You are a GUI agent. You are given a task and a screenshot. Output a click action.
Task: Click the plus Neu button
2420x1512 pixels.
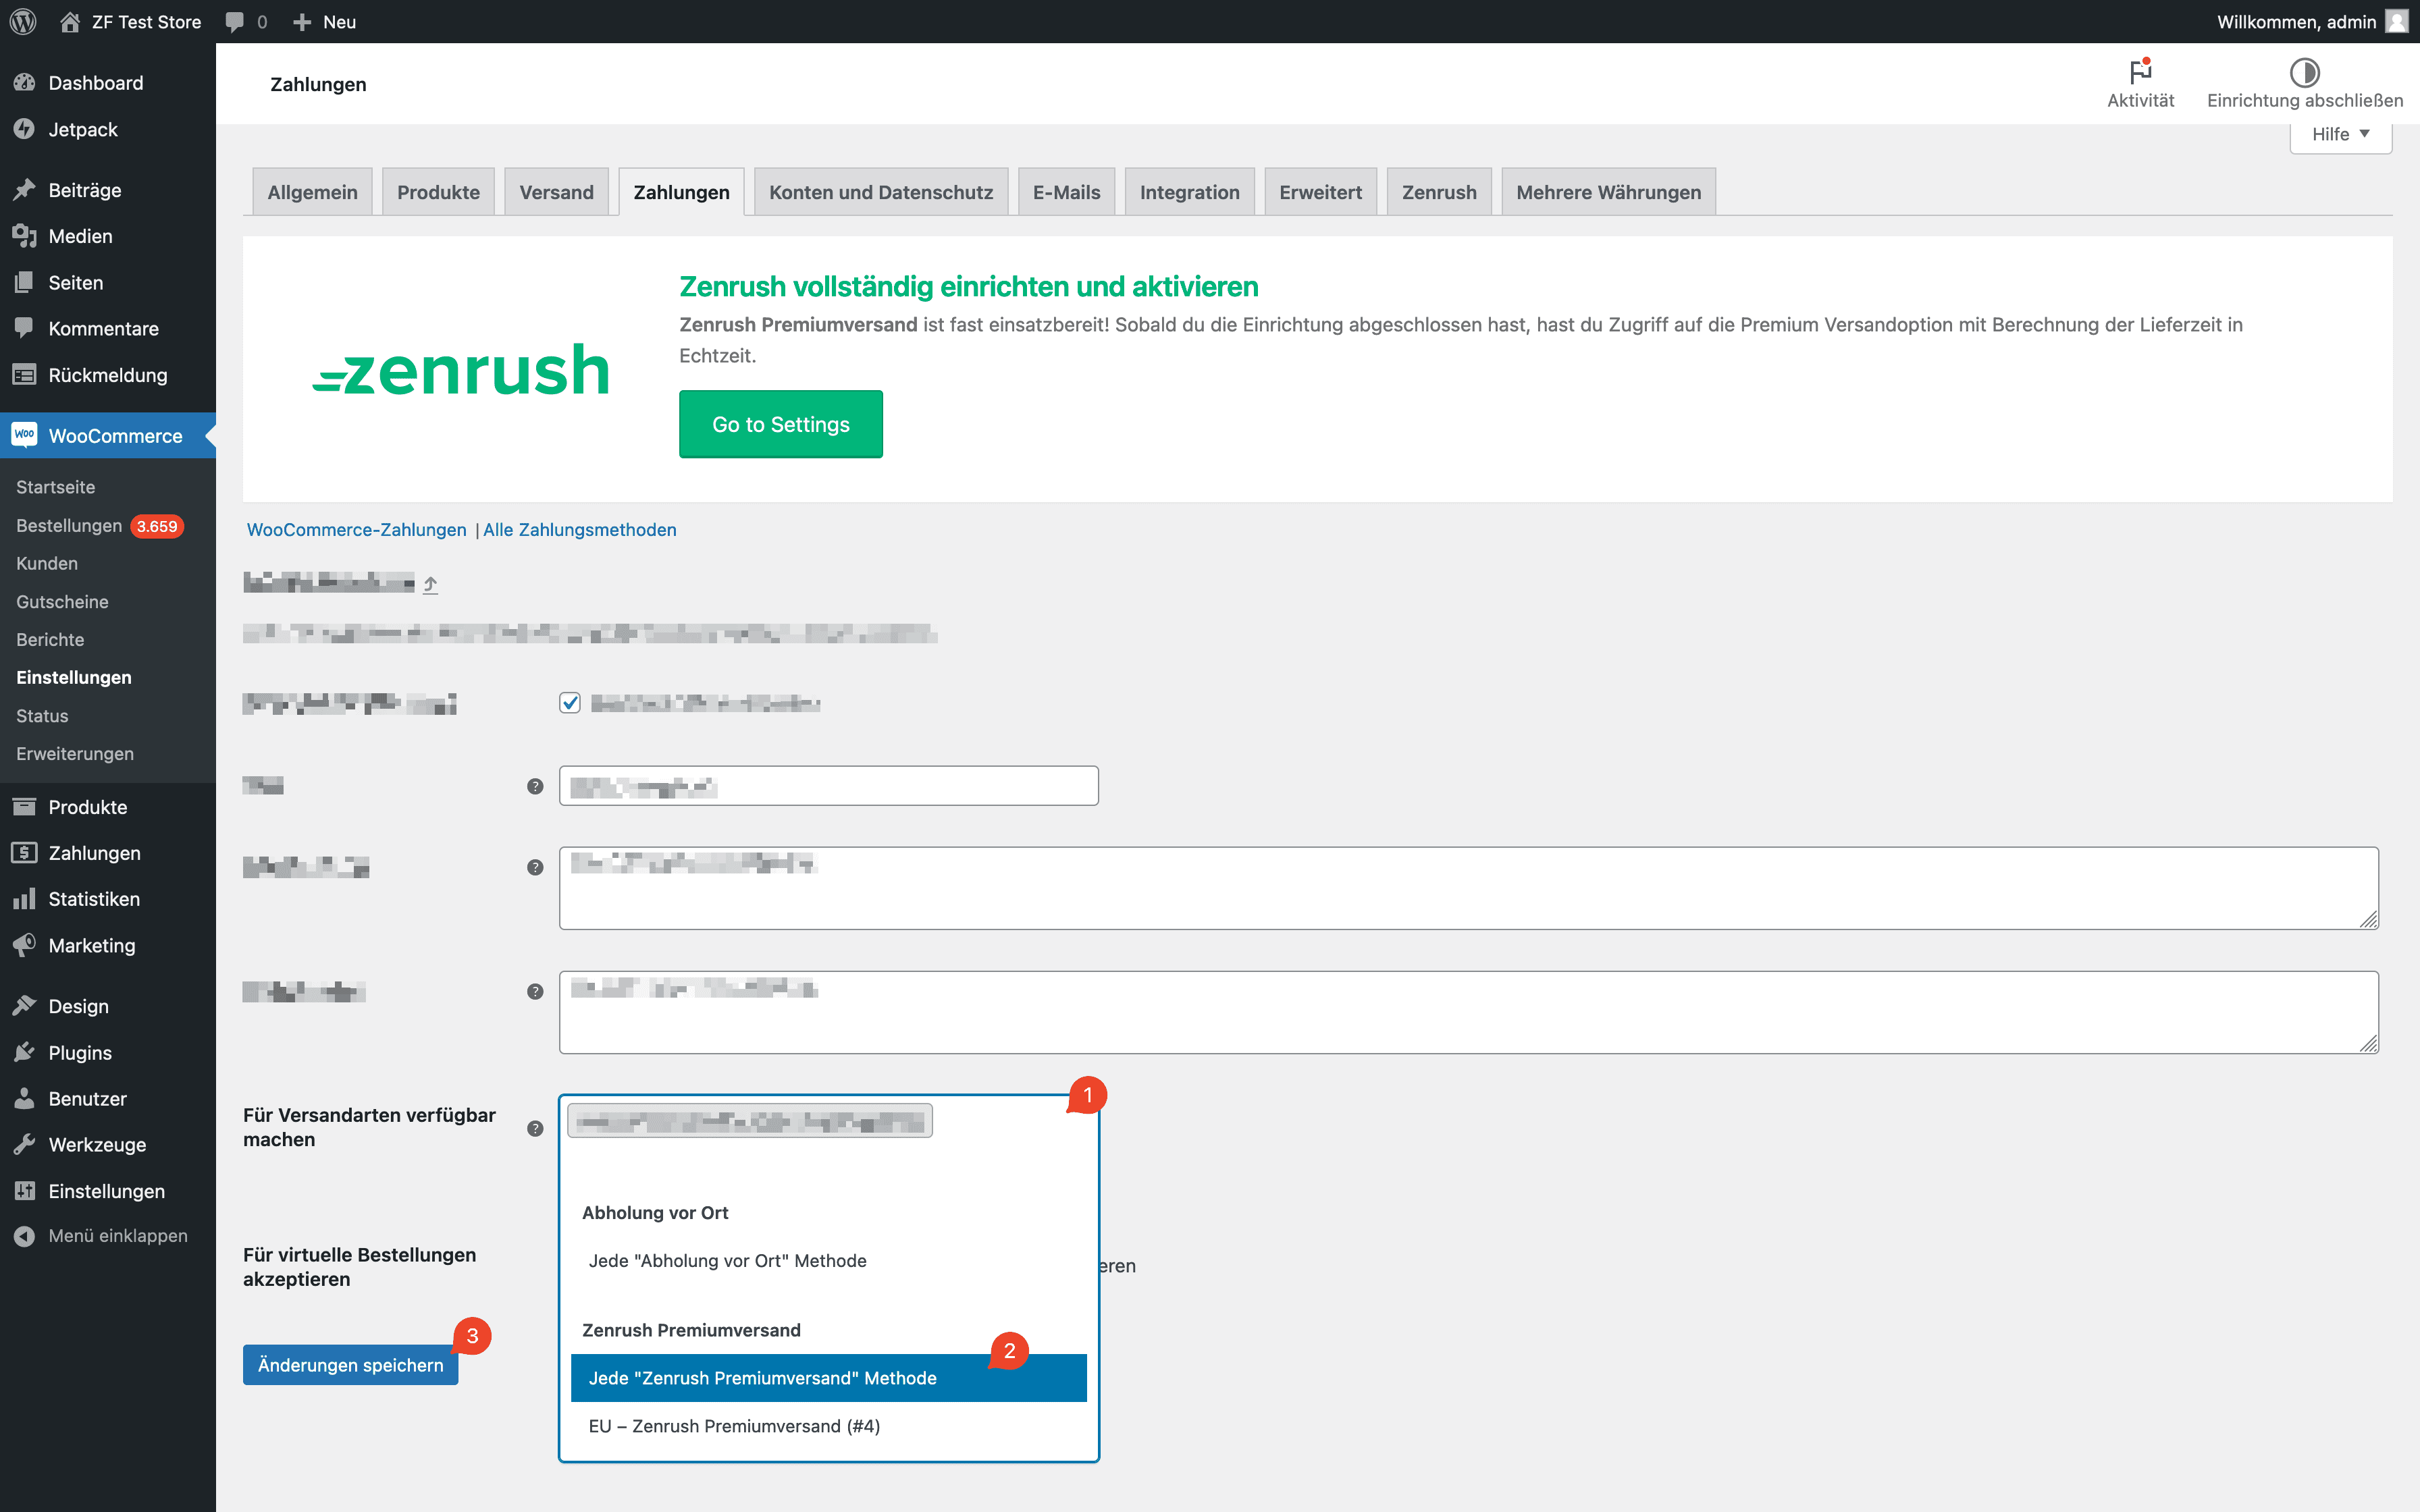click(x=324, y=21)
